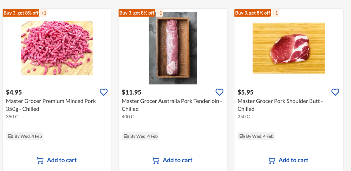The width and height of the screenshot is (351, 171).
Task: Click Buy 3 get 8% off tag on Tenderloin
Action: (x=137, y=13)
